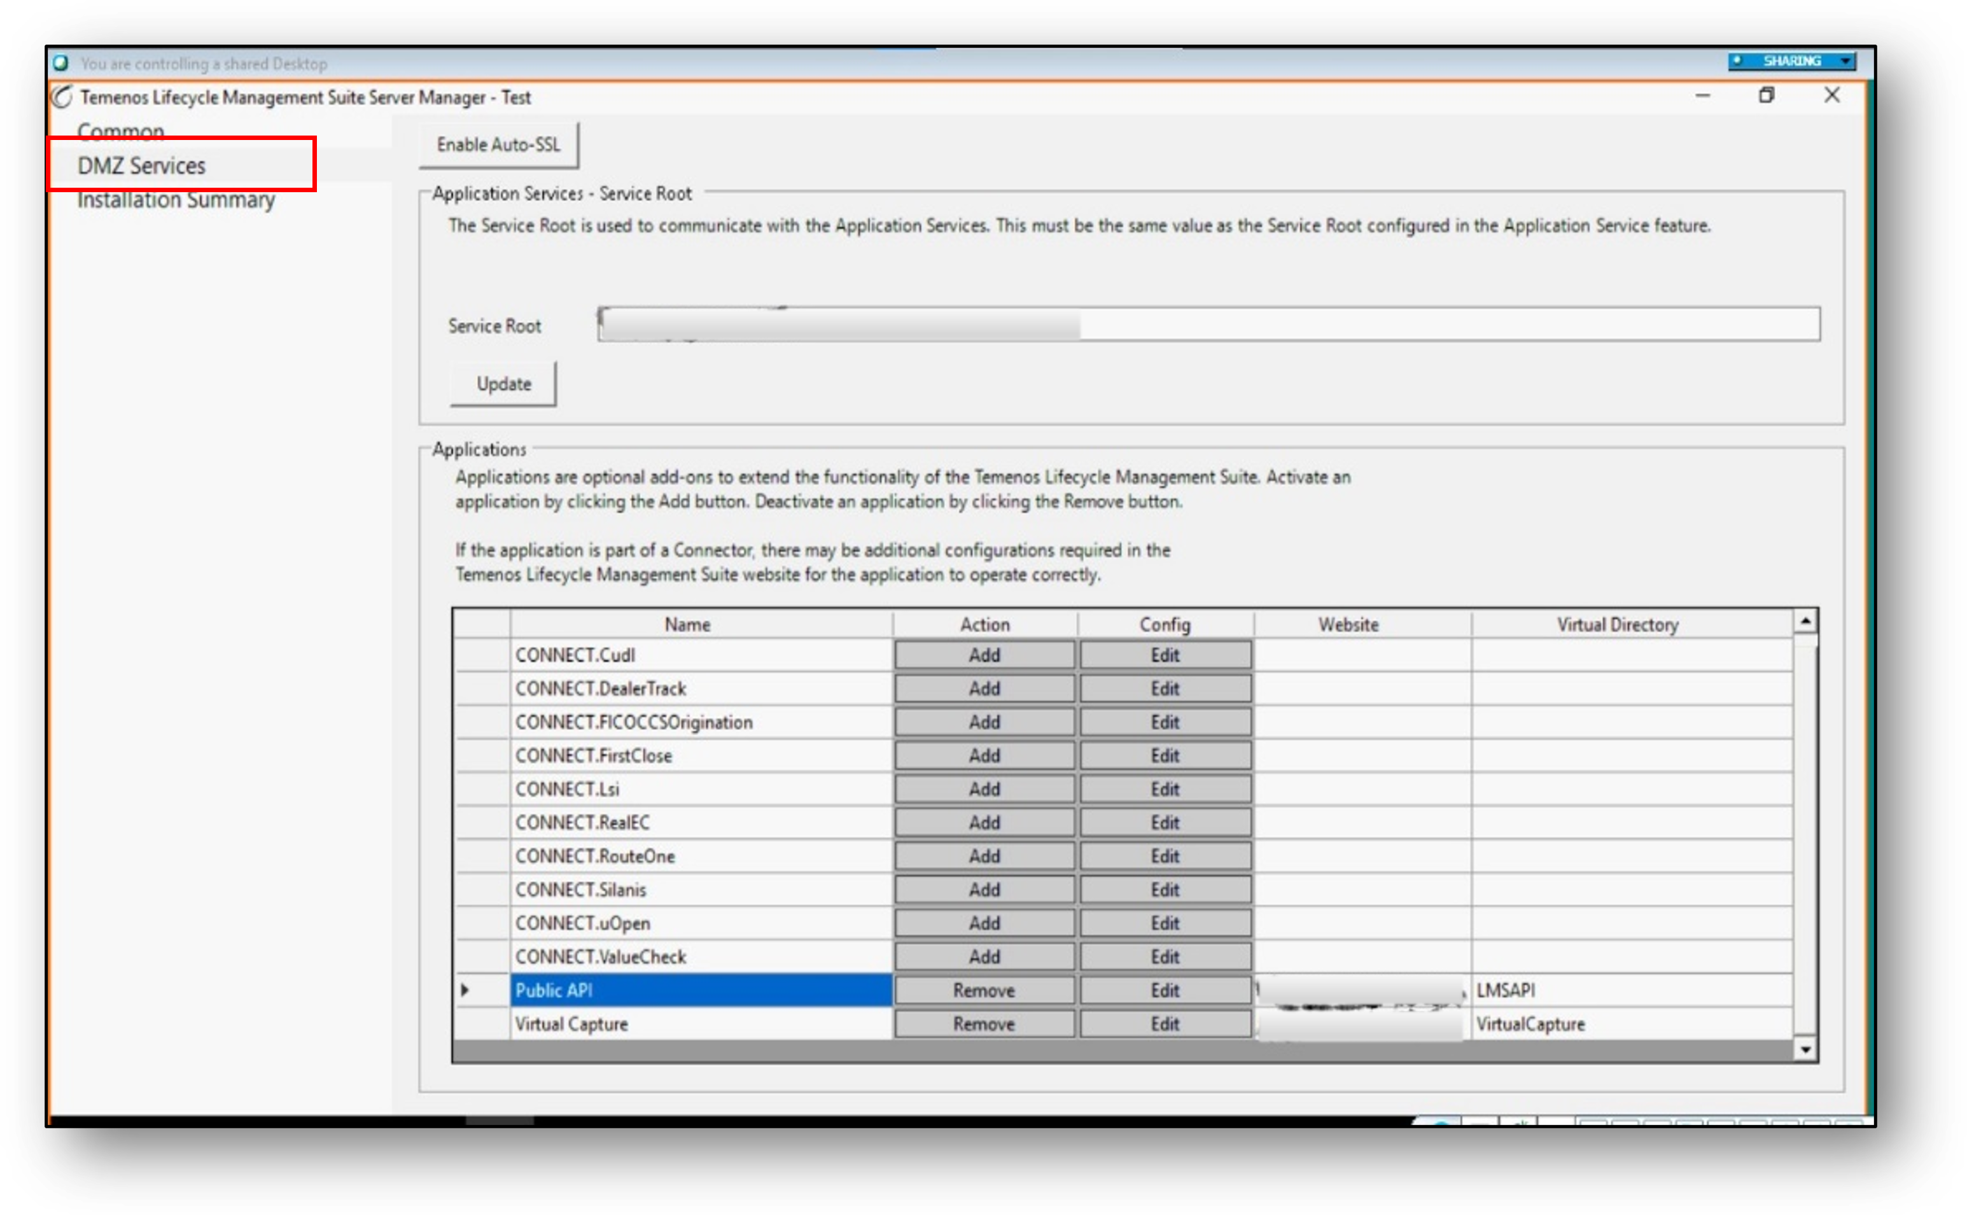Add the CONNECT.DealerTrack application
Image resolution: width=1967 pixels, height=1218 pixels.
click(x=984, y=689)
